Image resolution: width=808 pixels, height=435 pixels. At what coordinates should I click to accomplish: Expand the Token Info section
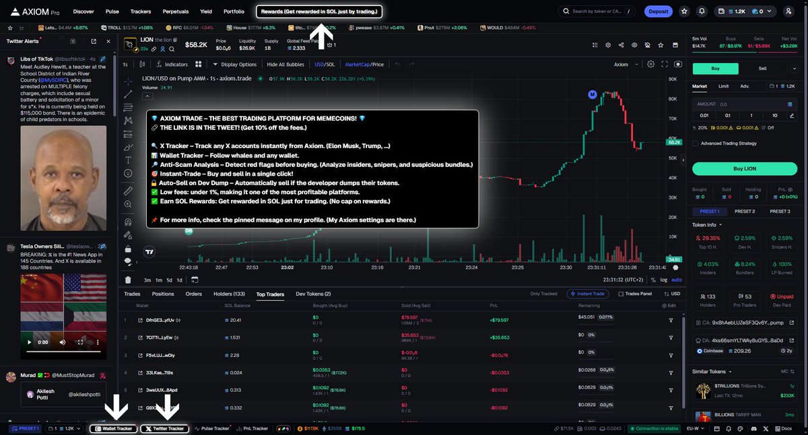click(708, 225)
